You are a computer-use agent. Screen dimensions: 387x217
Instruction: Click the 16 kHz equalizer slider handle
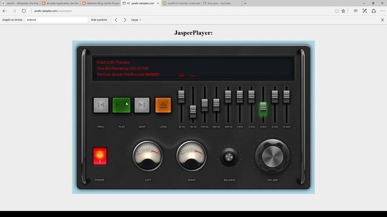click(286, 96)
